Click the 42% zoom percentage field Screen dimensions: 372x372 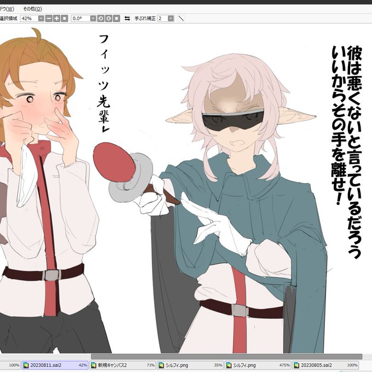point(29,19)
